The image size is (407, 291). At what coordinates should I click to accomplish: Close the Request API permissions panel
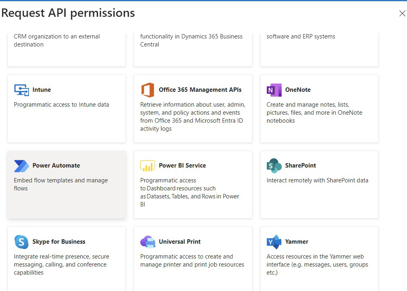coord(402,14)
